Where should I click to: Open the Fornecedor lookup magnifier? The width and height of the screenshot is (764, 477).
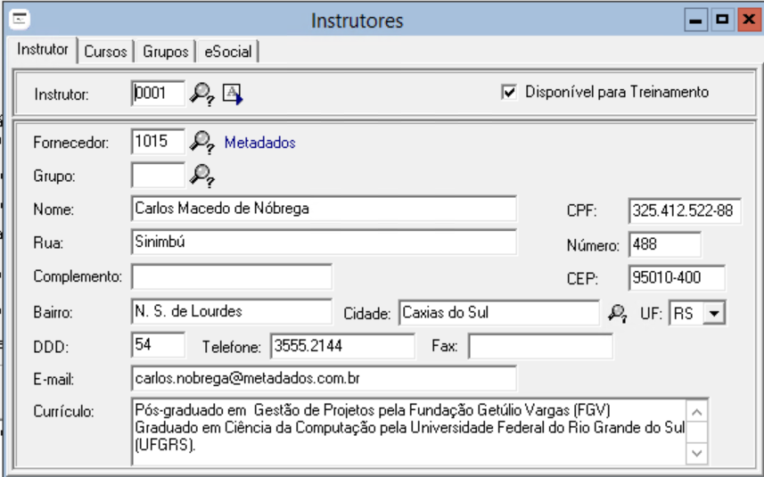[203, 142]
